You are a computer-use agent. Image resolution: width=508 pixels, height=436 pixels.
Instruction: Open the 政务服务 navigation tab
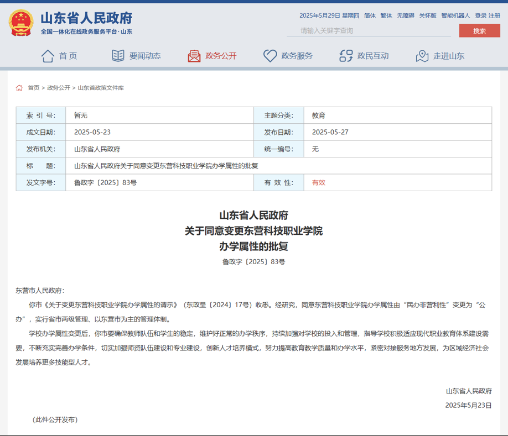coord(297,56)
